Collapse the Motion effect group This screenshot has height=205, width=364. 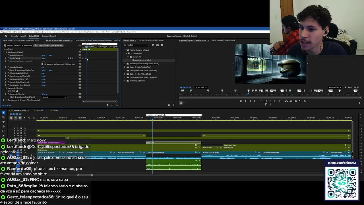[4, 52]
